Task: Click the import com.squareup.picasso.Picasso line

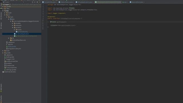Action: click(61, 8)
